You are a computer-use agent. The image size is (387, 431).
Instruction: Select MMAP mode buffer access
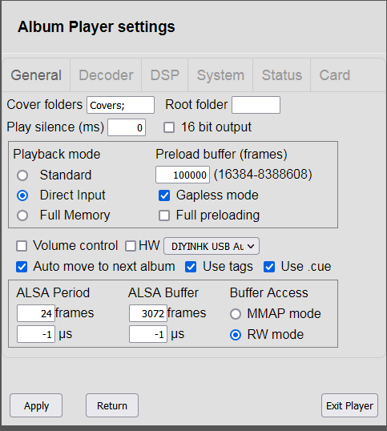tap(236, 314)
